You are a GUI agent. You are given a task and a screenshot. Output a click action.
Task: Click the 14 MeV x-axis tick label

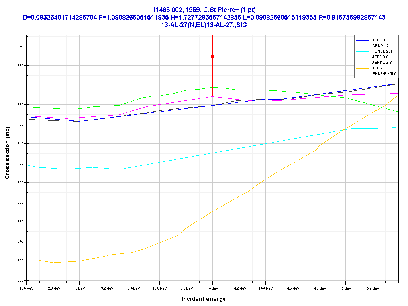tap(212, 288)
